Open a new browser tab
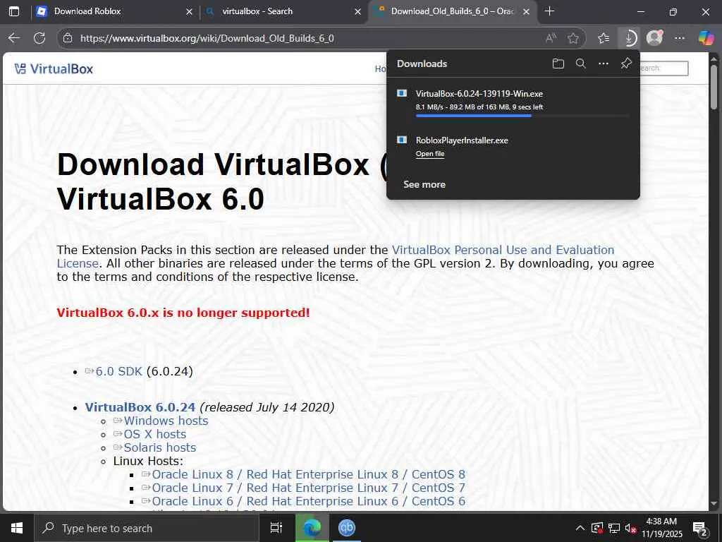 pyautogui.click(x=549, y=11)
